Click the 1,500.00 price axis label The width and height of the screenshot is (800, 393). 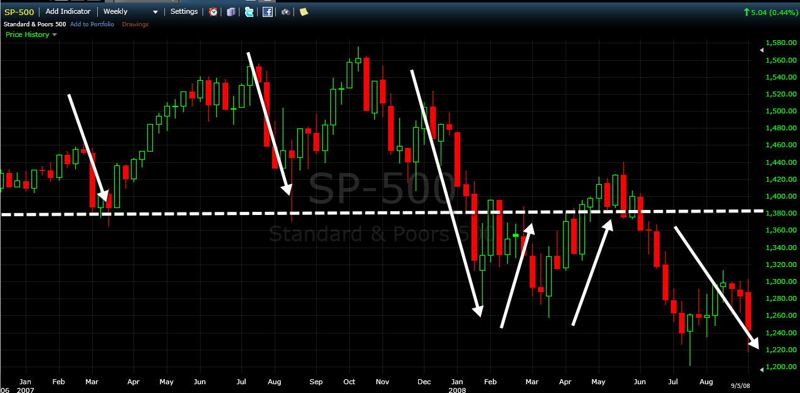pos(780,111)
